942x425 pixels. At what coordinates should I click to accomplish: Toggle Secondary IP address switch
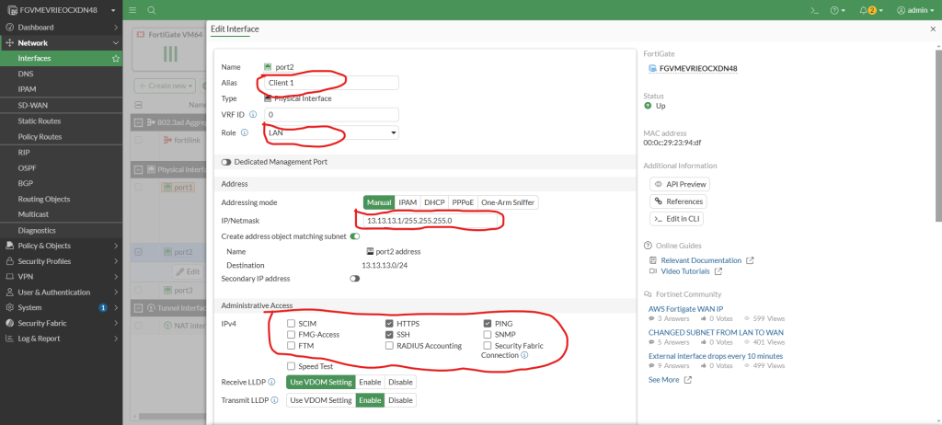pos(354,278)
